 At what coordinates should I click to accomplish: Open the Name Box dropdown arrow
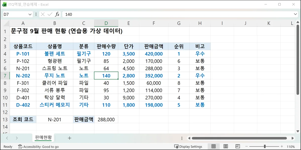pos(30,14)
